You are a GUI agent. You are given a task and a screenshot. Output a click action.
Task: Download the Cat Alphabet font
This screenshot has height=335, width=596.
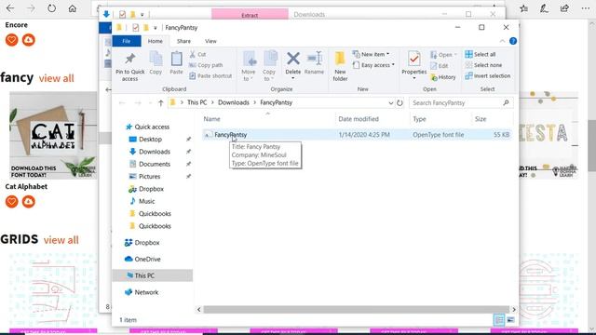(x=29, y=202)
